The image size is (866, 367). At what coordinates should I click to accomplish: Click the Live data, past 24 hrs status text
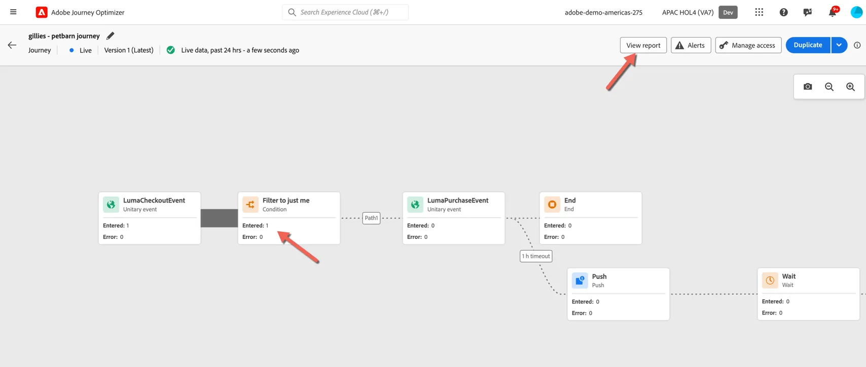tap(240, 50)
